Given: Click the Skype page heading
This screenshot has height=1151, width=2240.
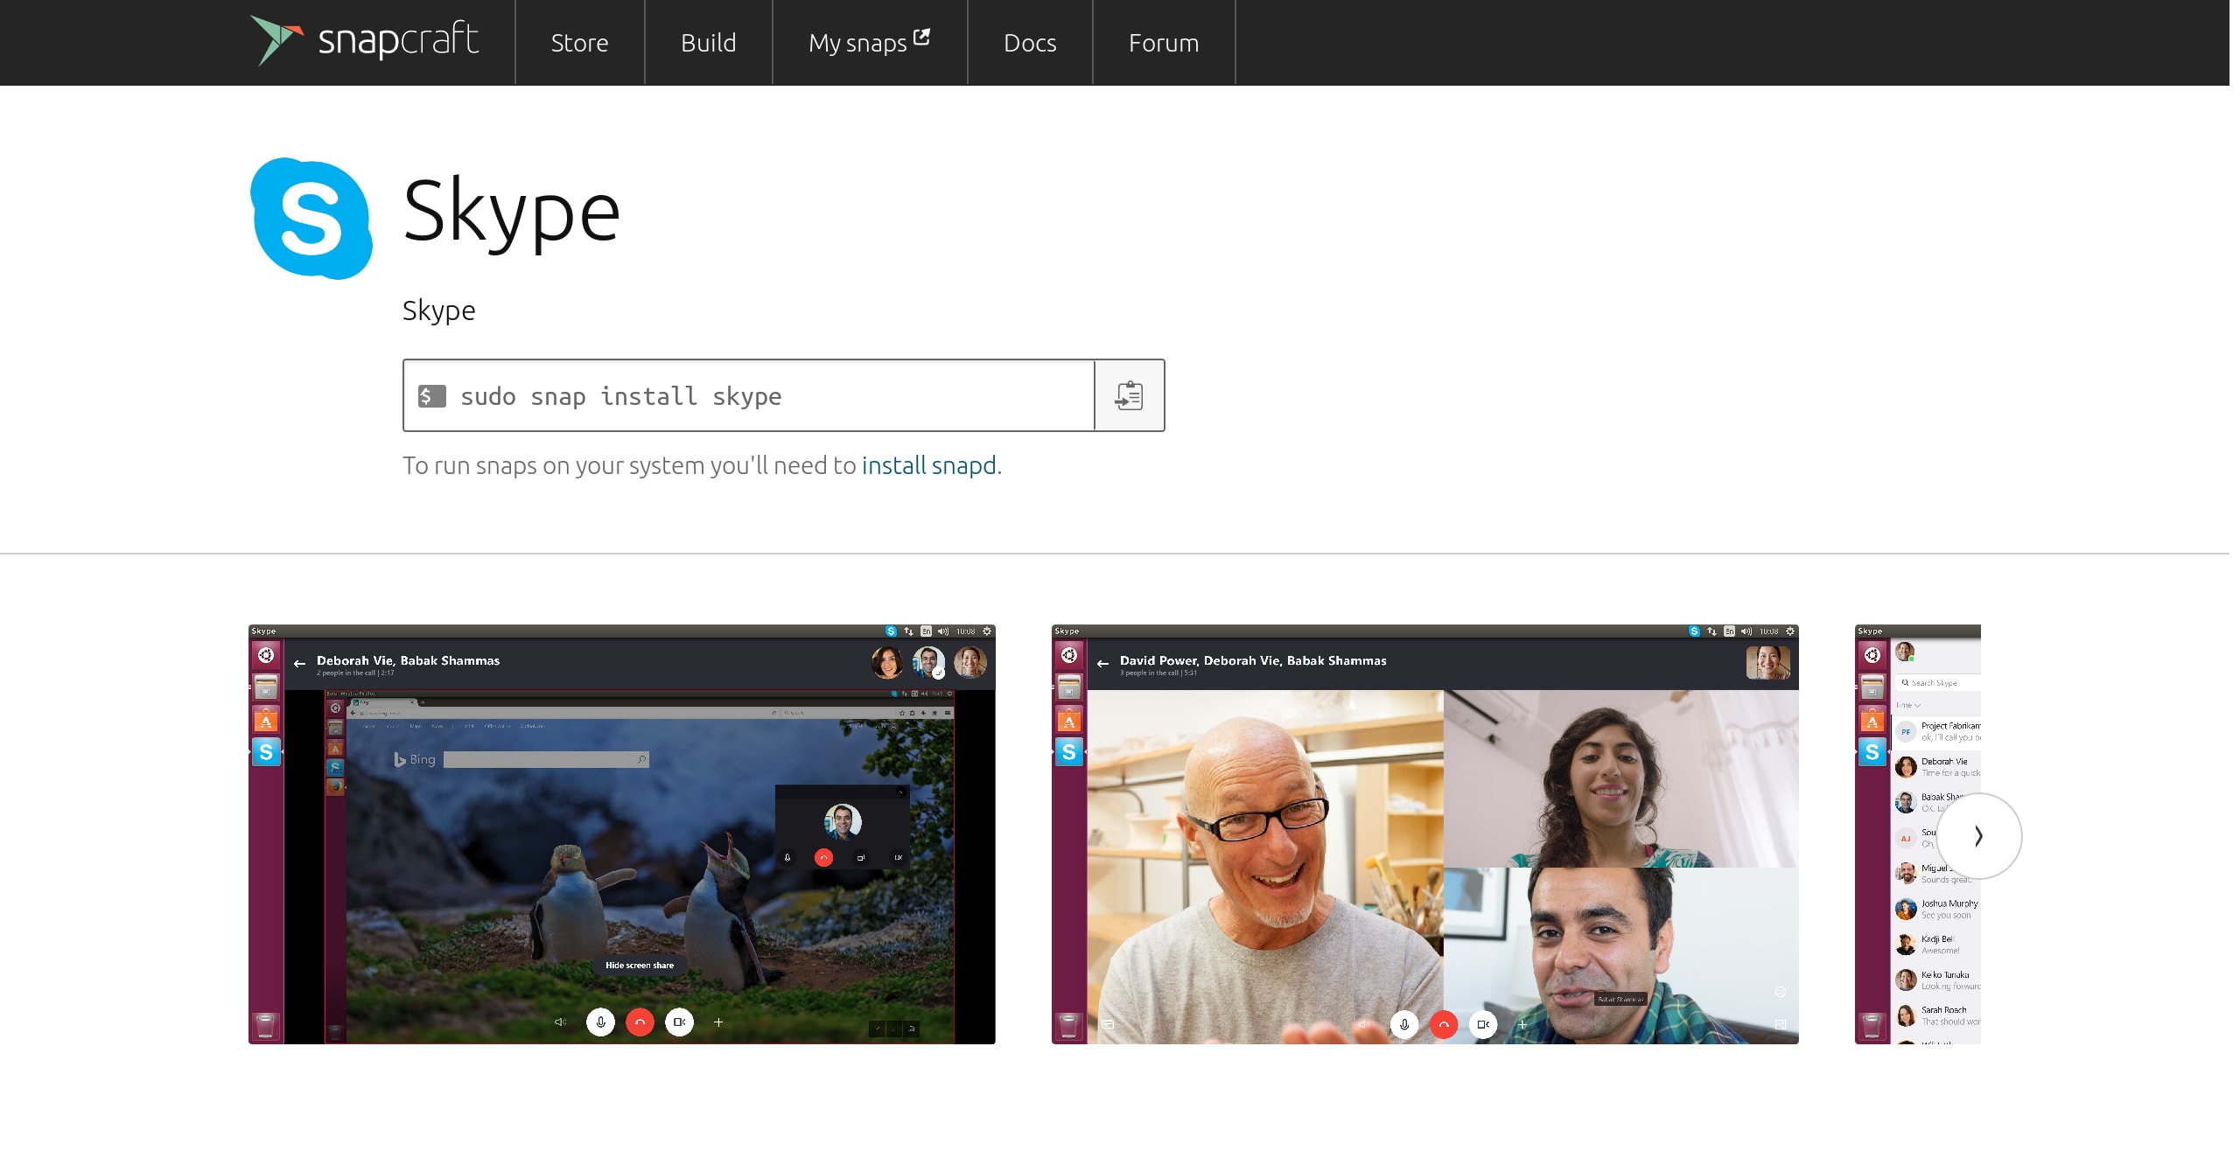Looking at the screenshot, I should click(x=511, y=212).
